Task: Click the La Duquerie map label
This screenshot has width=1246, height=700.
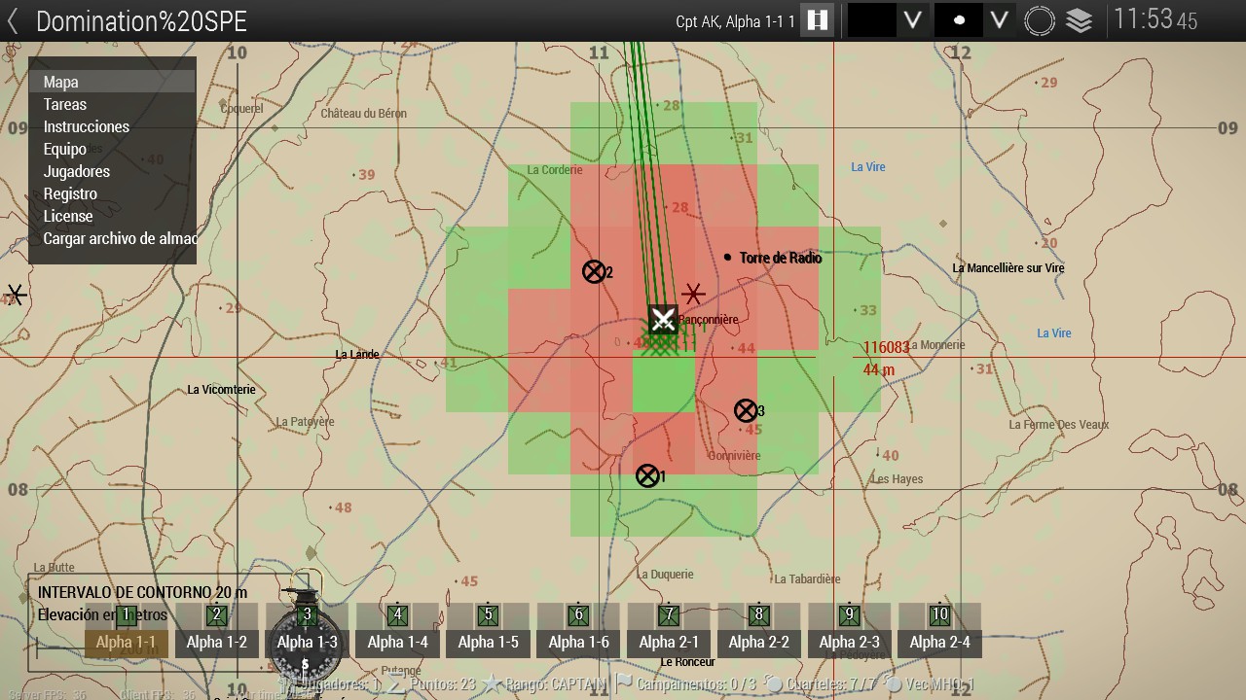Action: tap(667, 575)
